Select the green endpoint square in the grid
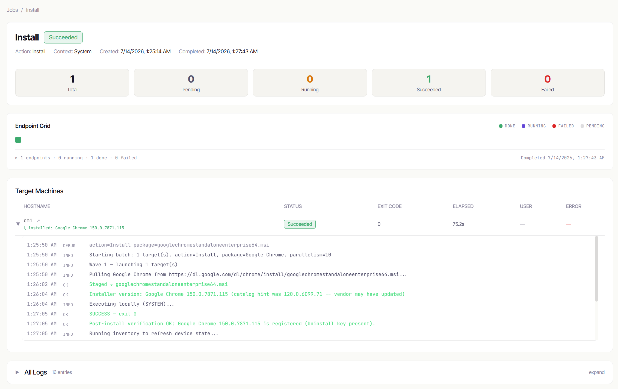 [x=18, y=140]
